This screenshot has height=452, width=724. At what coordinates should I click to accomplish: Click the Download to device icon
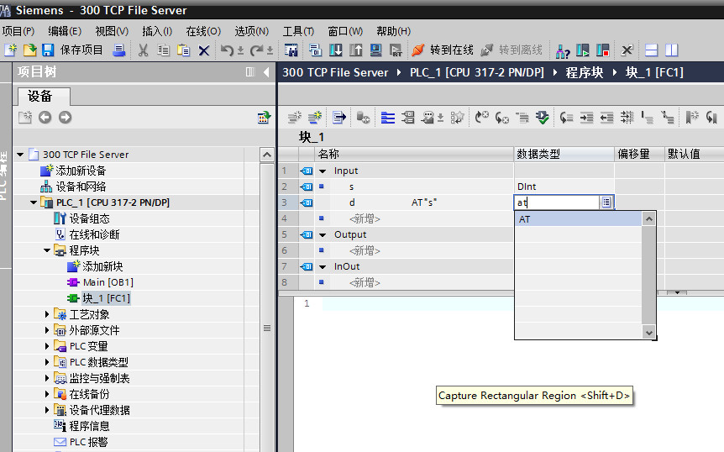[x=336, y=50]
